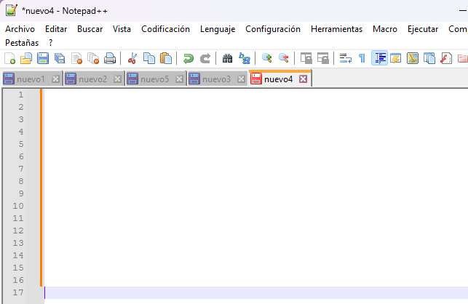The width and height of the screenshot is (468, 304).
Task: Toggle word wrap toolbar button
Action: pyautogui.click(x=346, y=58)
